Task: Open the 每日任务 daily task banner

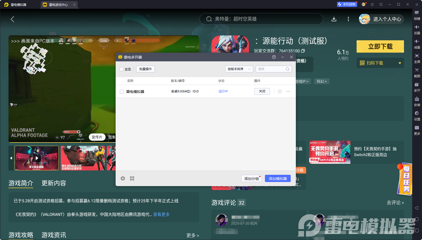Action: click(x=405, y=179)
